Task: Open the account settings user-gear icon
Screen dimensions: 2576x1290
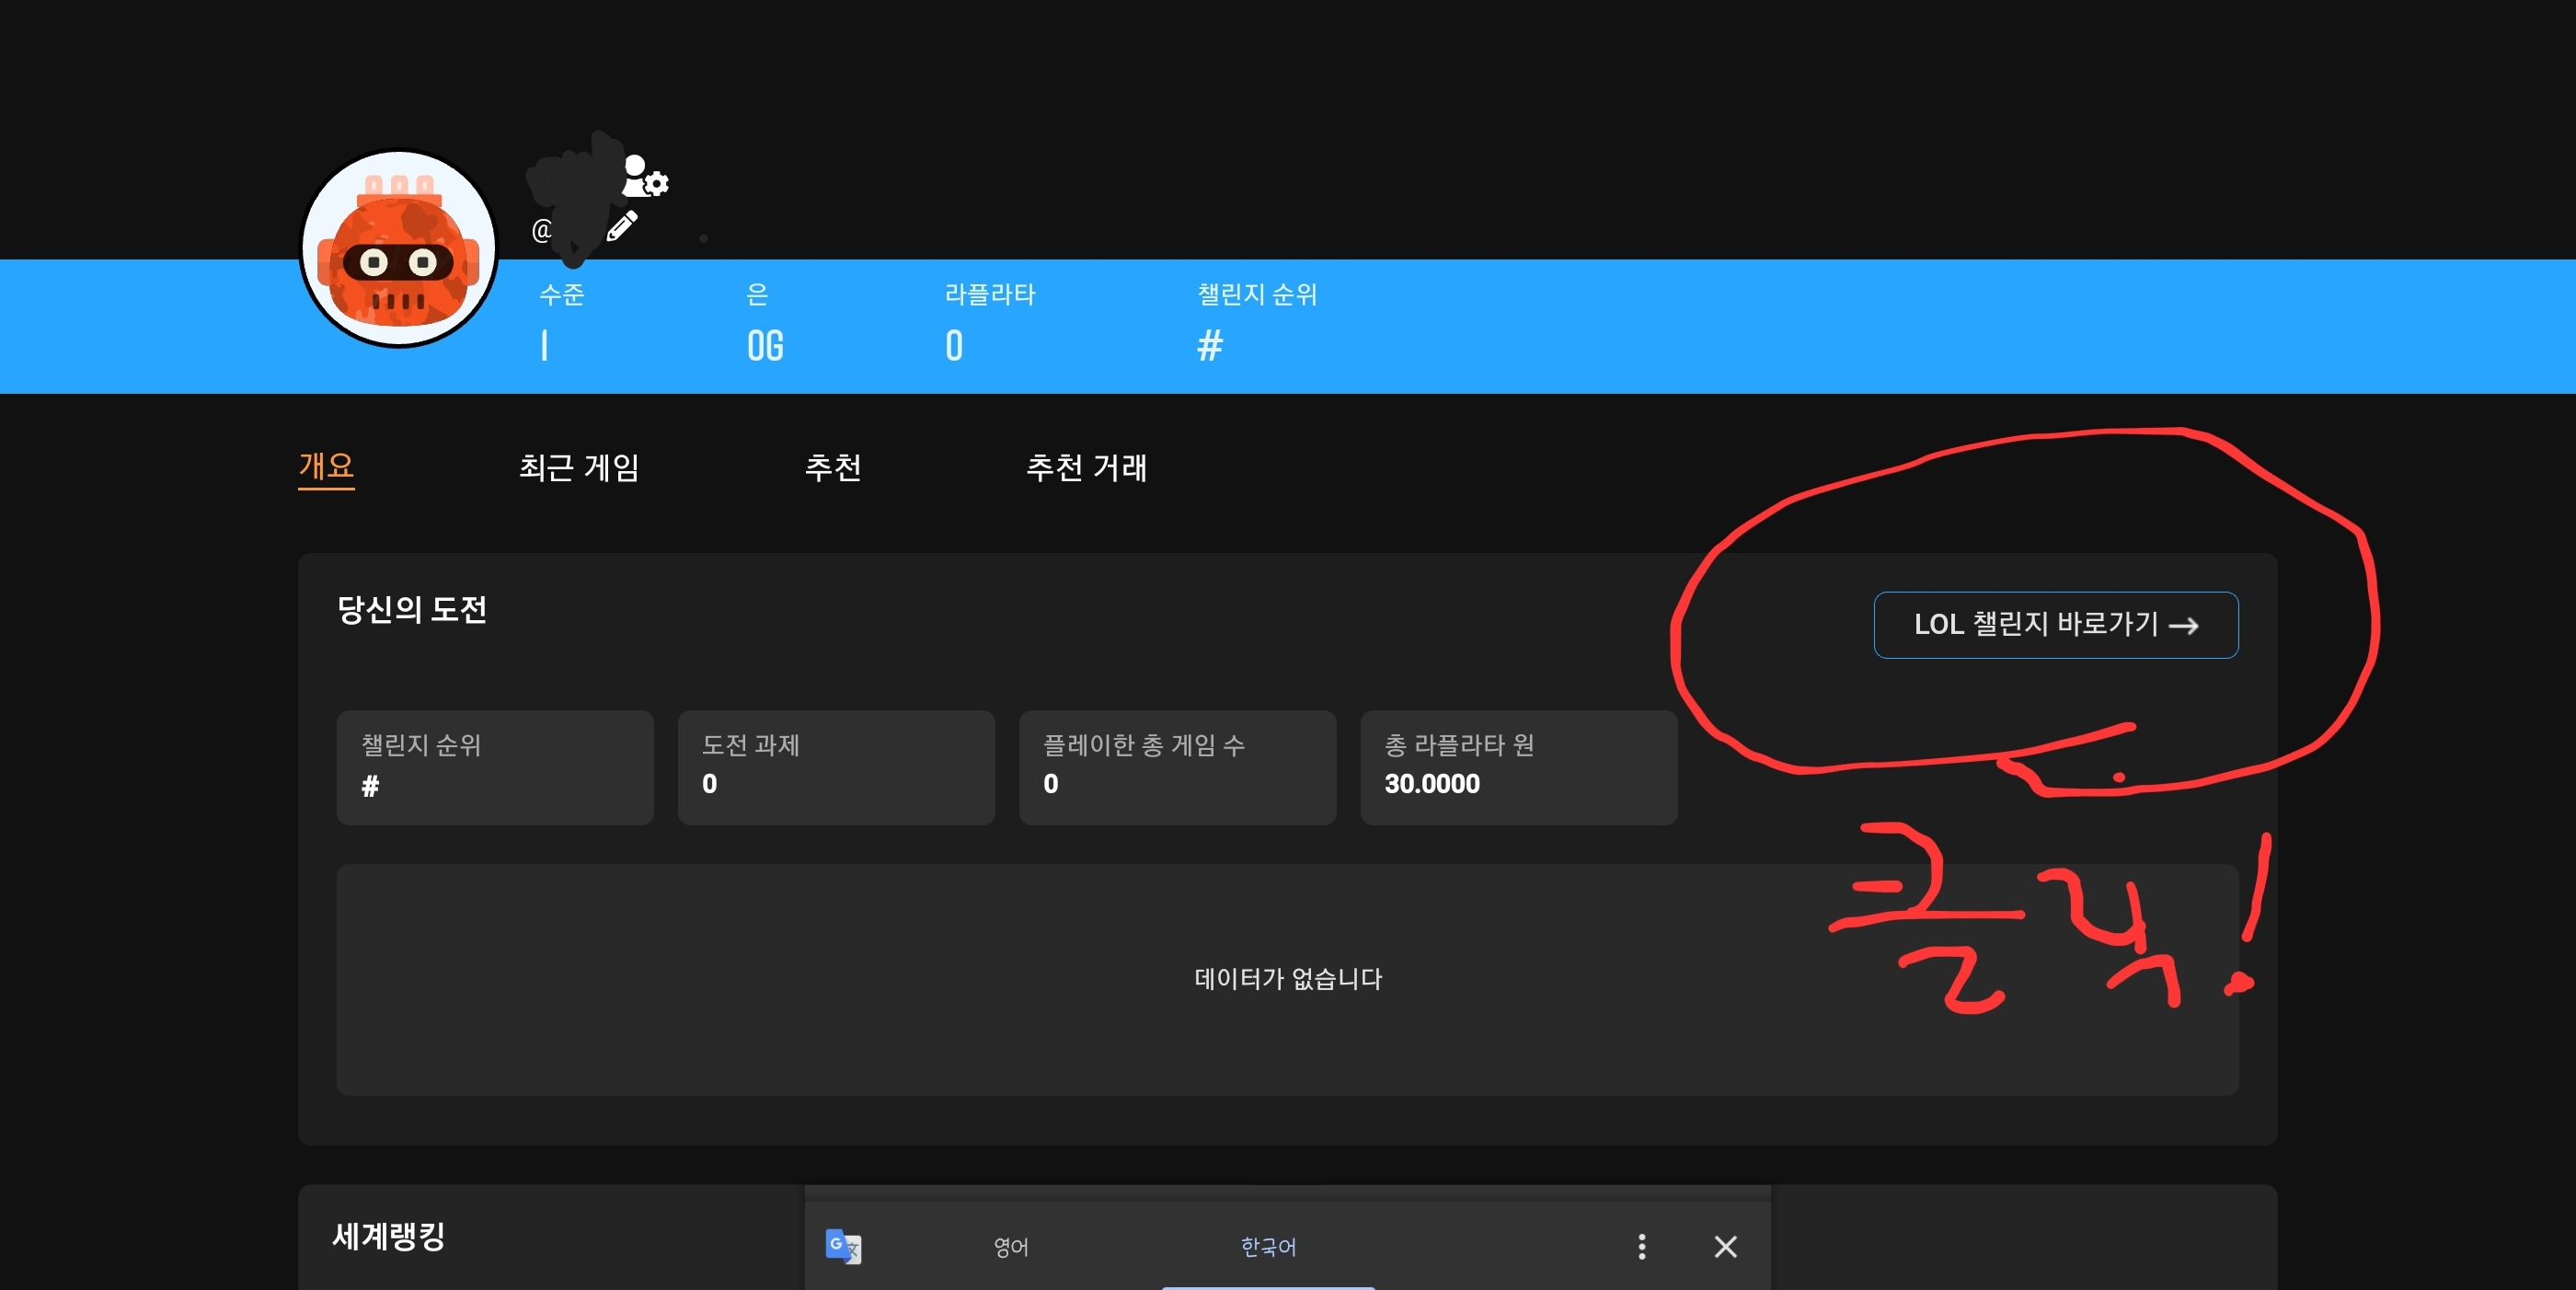Action: pyautogui.click(x=644, y=176)
